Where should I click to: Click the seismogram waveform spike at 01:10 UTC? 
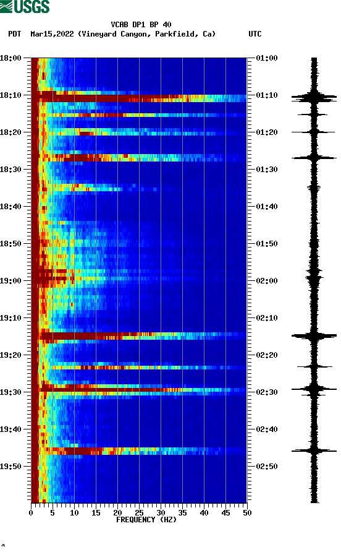(x=314, y=98)
